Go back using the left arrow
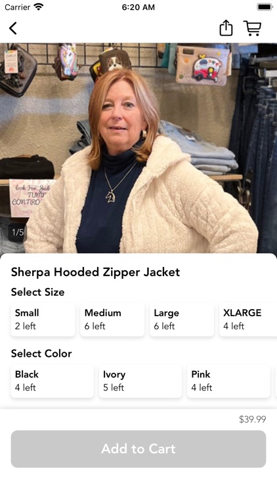Viewport: 277px width, 492px height. [x=13, y=28]
